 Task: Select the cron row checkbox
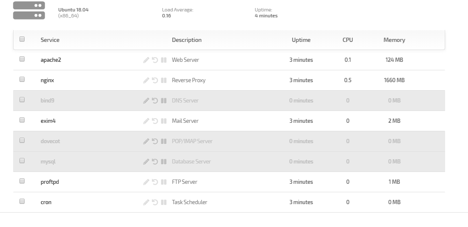pyautogui.click(x=22, y=201)
